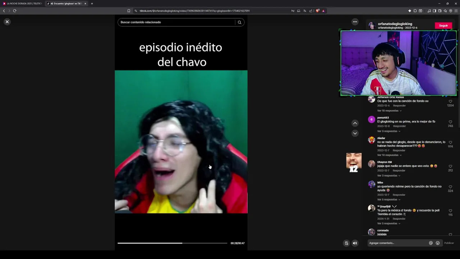
Task: Open the orfanatodeglogloking profile name
Action: click(x=395, y=24)
